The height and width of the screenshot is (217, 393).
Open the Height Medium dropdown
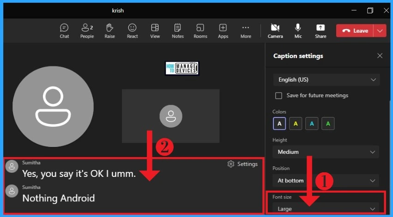[326, 152]
